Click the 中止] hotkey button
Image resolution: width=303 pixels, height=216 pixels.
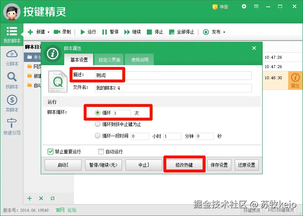[x=144, y=165]
